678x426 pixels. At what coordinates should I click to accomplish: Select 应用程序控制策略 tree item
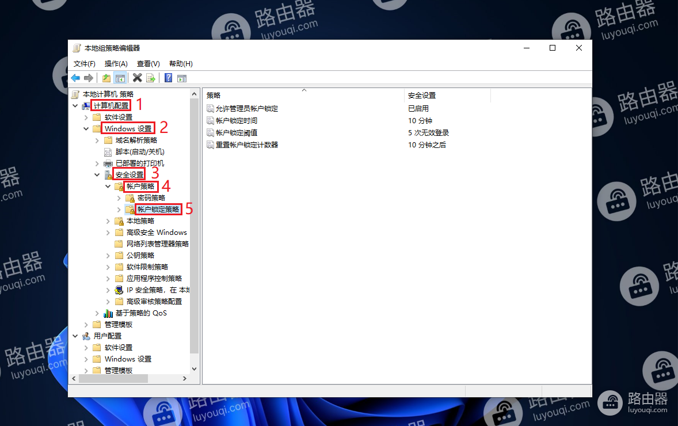[154, 279]
